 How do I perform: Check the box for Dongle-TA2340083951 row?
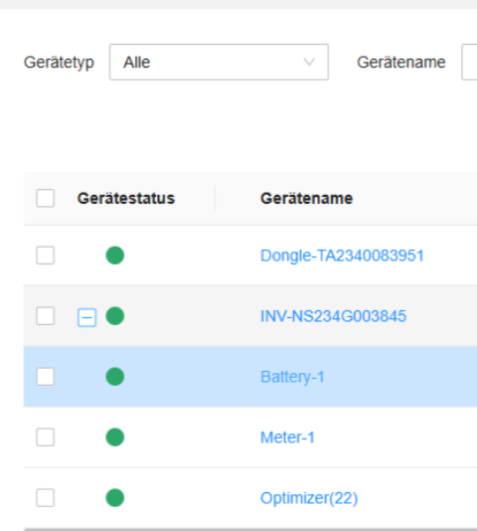pyautogui.click(x=46, y=256)
